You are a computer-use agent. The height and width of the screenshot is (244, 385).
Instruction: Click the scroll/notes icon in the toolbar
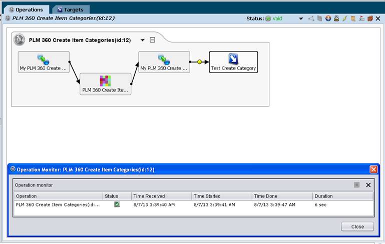pyautogui.click(x=353, y=18)
